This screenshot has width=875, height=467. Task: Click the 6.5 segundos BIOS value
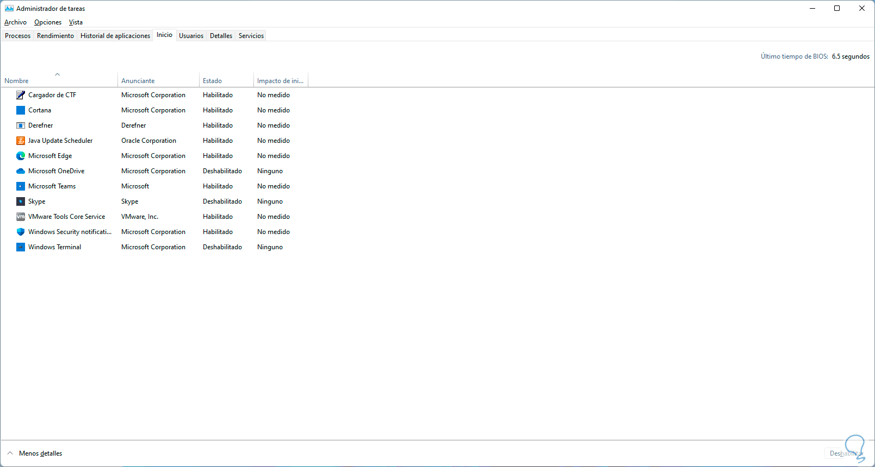[x=851, y=56]
